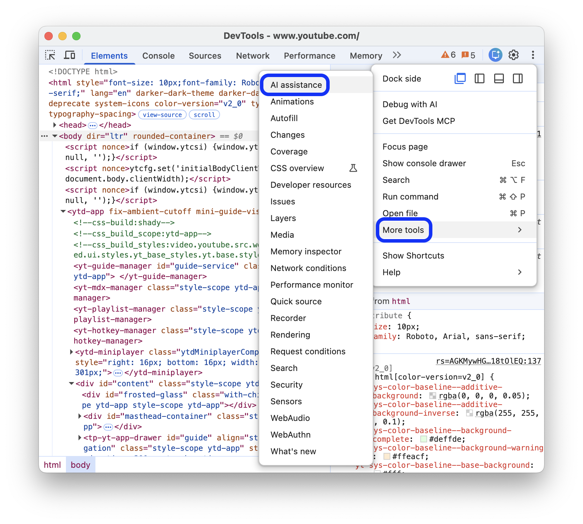
Task: Activate the inspect element picker icon
Action: [50, 55]
